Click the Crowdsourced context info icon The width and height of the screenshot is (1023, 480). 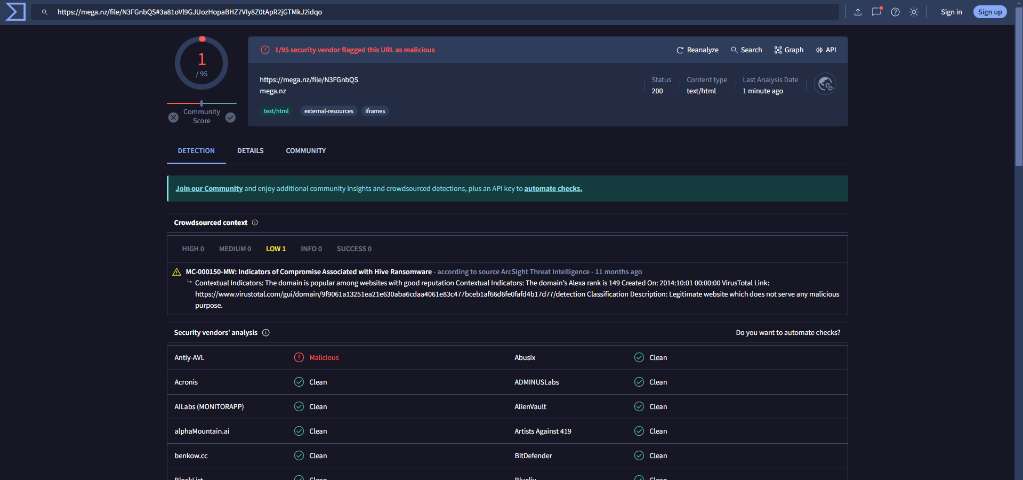pos(255,223)
